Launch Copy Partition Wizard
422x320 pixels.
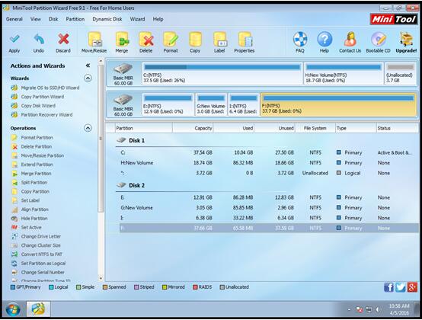[37, 97]
